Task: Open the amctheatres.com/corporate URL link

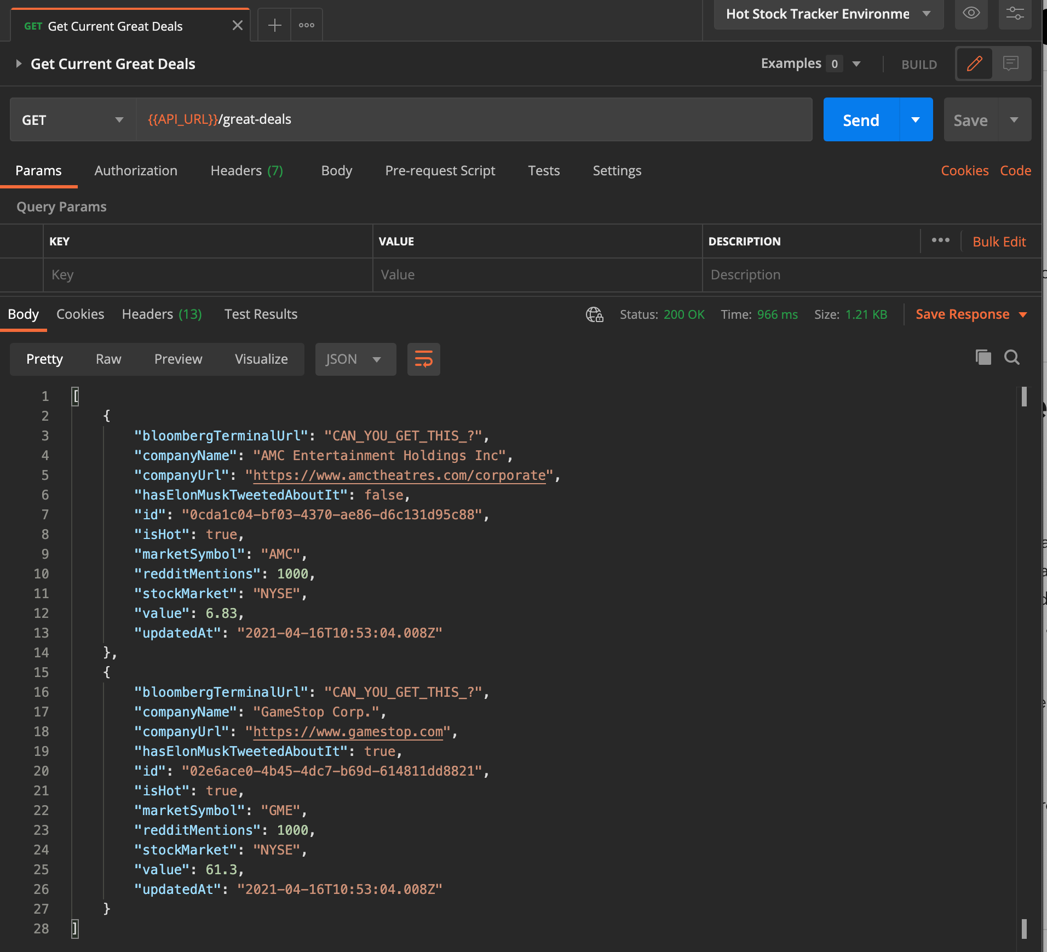Action: click(x=399, y=475)
